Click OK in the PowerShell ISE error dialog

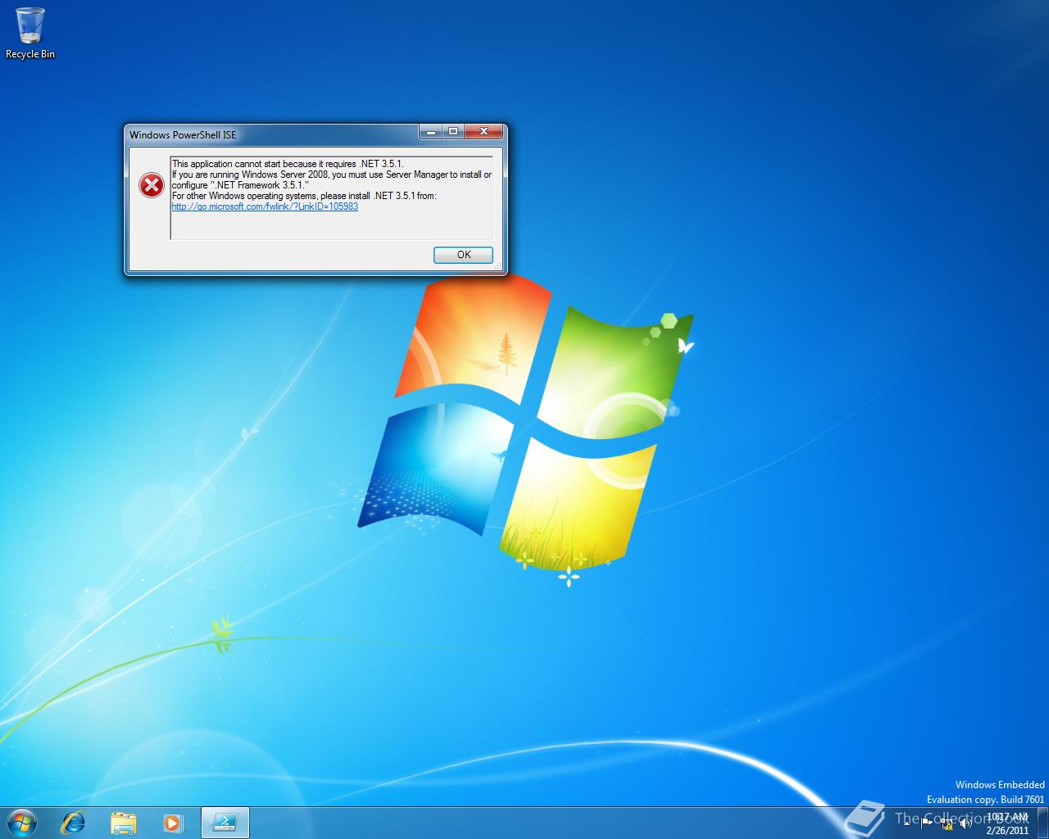pos(463,255)
